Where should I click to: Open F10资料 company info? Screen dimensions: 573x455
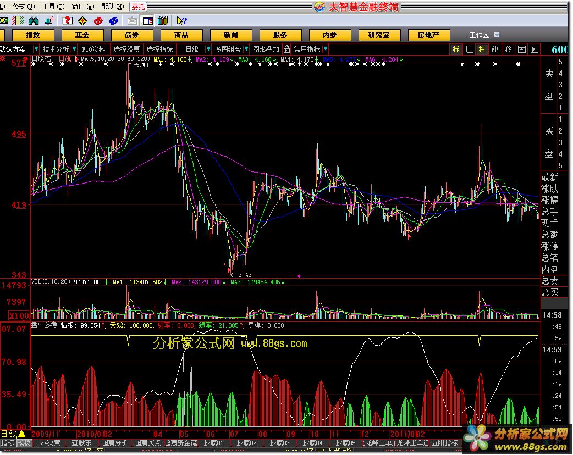click(x=93, y=49)
